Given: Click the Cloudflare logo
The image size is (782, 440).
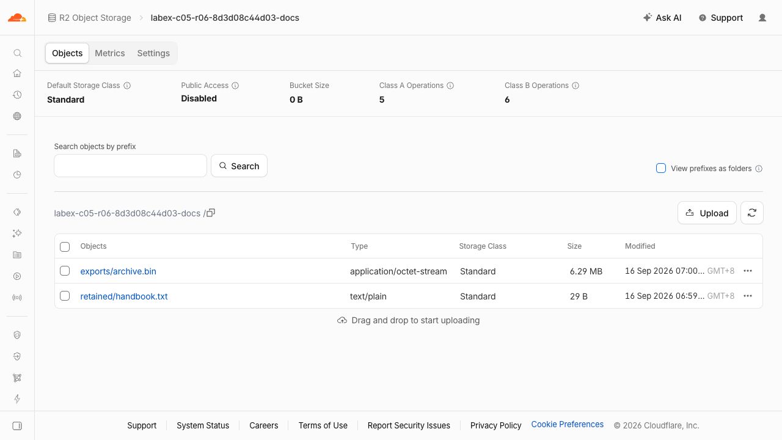Looking at the screenshot, I should (17, 18).
